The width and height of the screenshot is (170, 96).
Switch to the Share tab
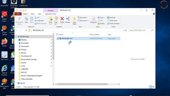pos(32,14)
